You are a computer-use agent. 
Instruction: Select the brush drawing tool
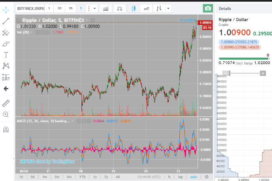click(x=6, y=44)
